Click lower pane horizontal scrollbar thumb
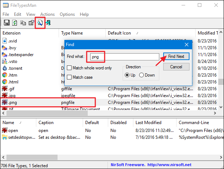The height and width of the screenshot is (169, 224). pos(32,157)
